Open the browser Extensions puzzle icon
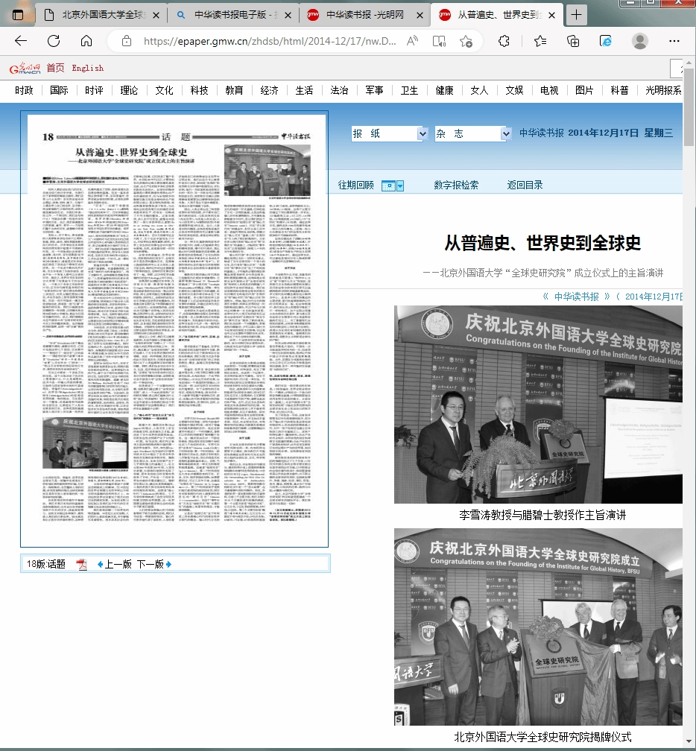 coord(504,42)
